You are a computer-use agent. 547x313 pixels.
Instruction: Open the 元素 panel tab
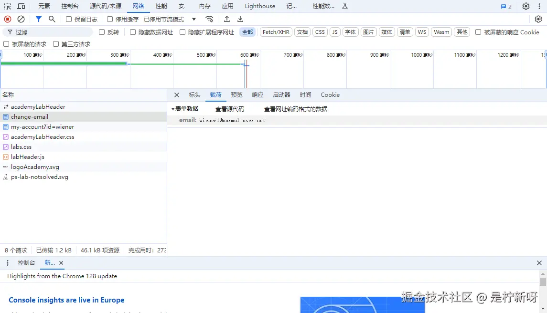pos(44,6)
